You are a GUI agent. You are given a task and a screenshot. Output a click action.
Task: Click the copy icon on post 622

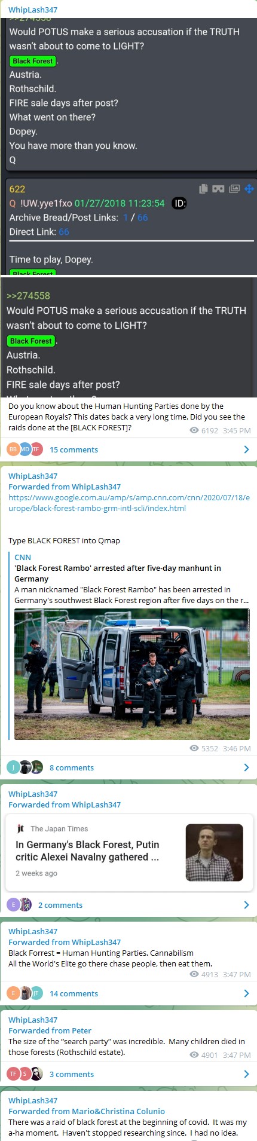point(203,189)
